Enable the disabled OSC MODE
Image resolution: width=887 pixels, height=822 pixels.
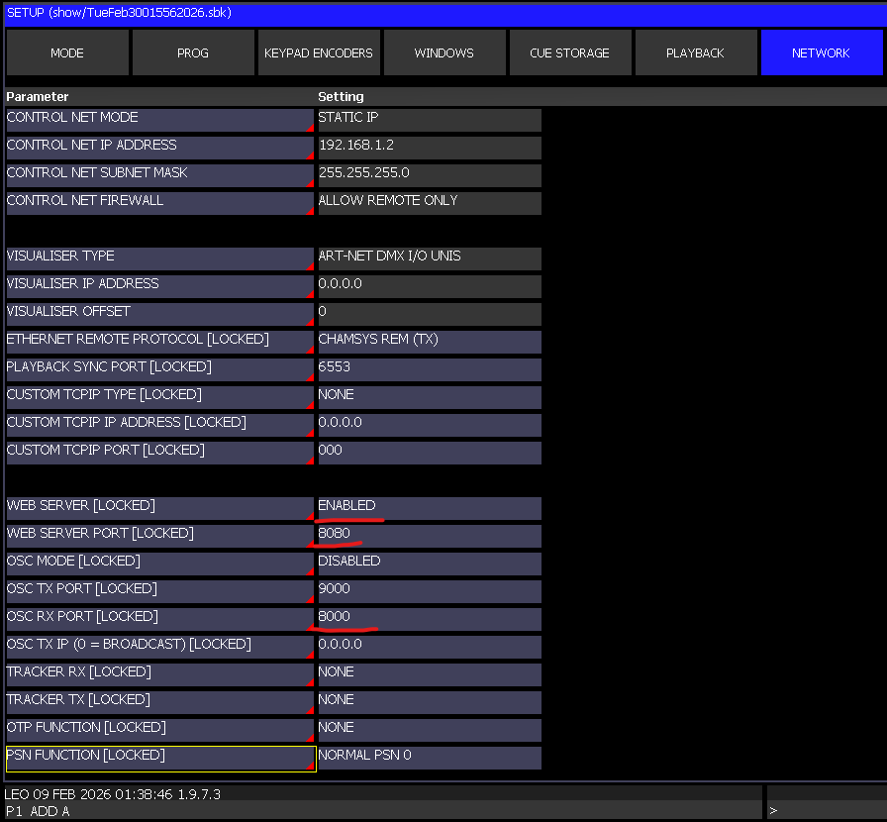pyautogui.click(x=429, y=564)
